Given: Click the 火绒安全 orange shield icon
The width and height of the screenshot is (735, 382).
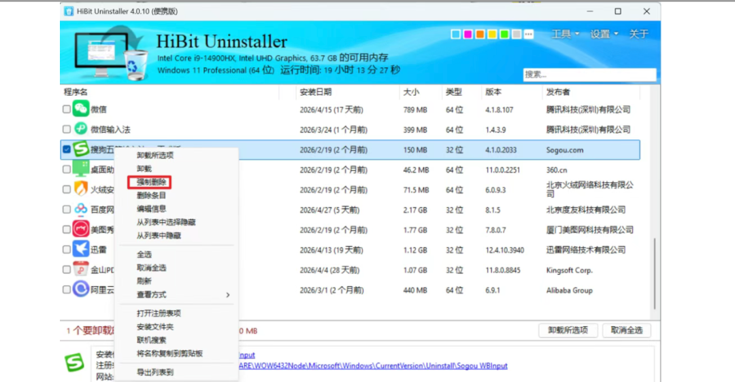Looking at the screenshot, I should click(80, 189).
